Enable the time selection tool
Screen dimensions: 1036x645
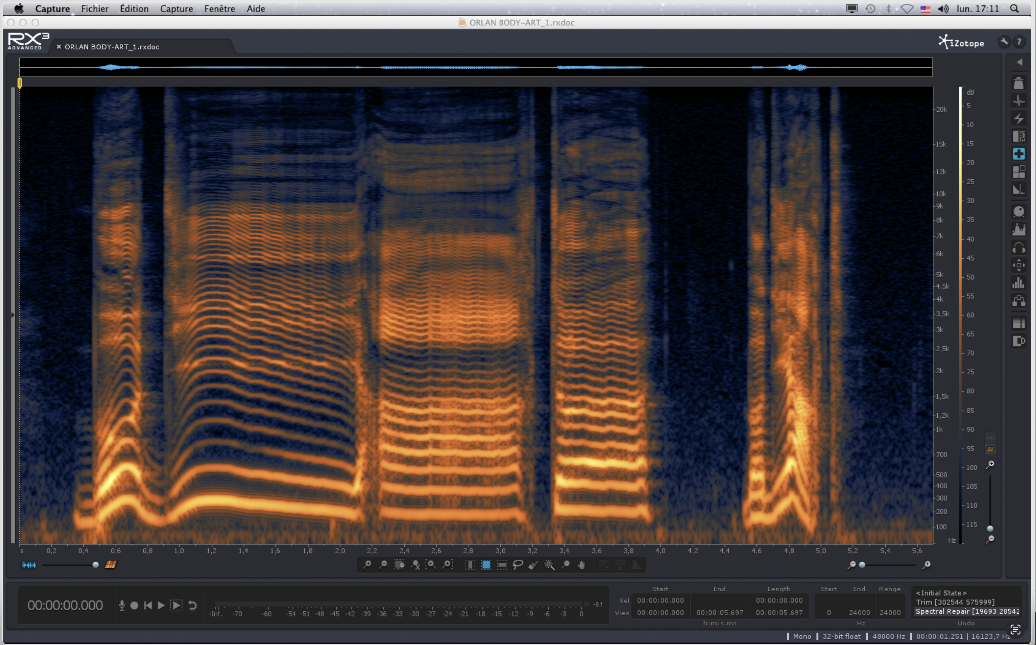470,565
